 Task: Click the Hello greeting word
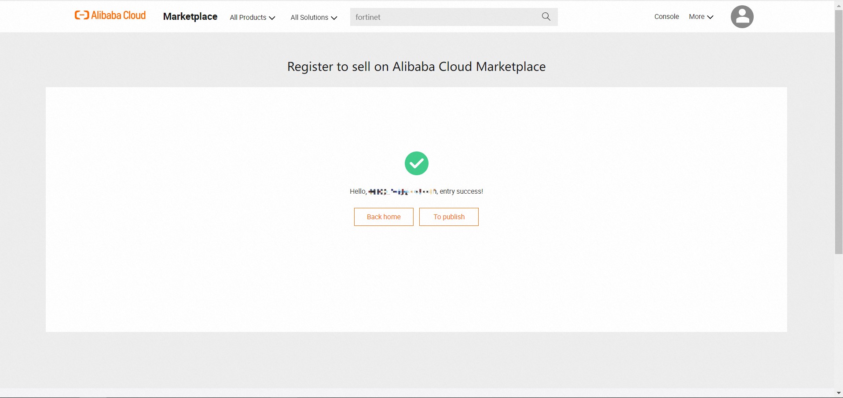pos(358,192)
